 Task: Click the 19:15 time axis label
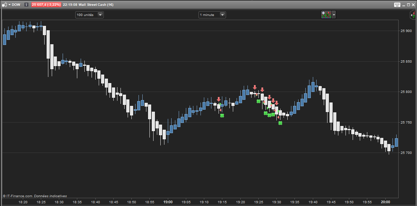tap(222, 202)
